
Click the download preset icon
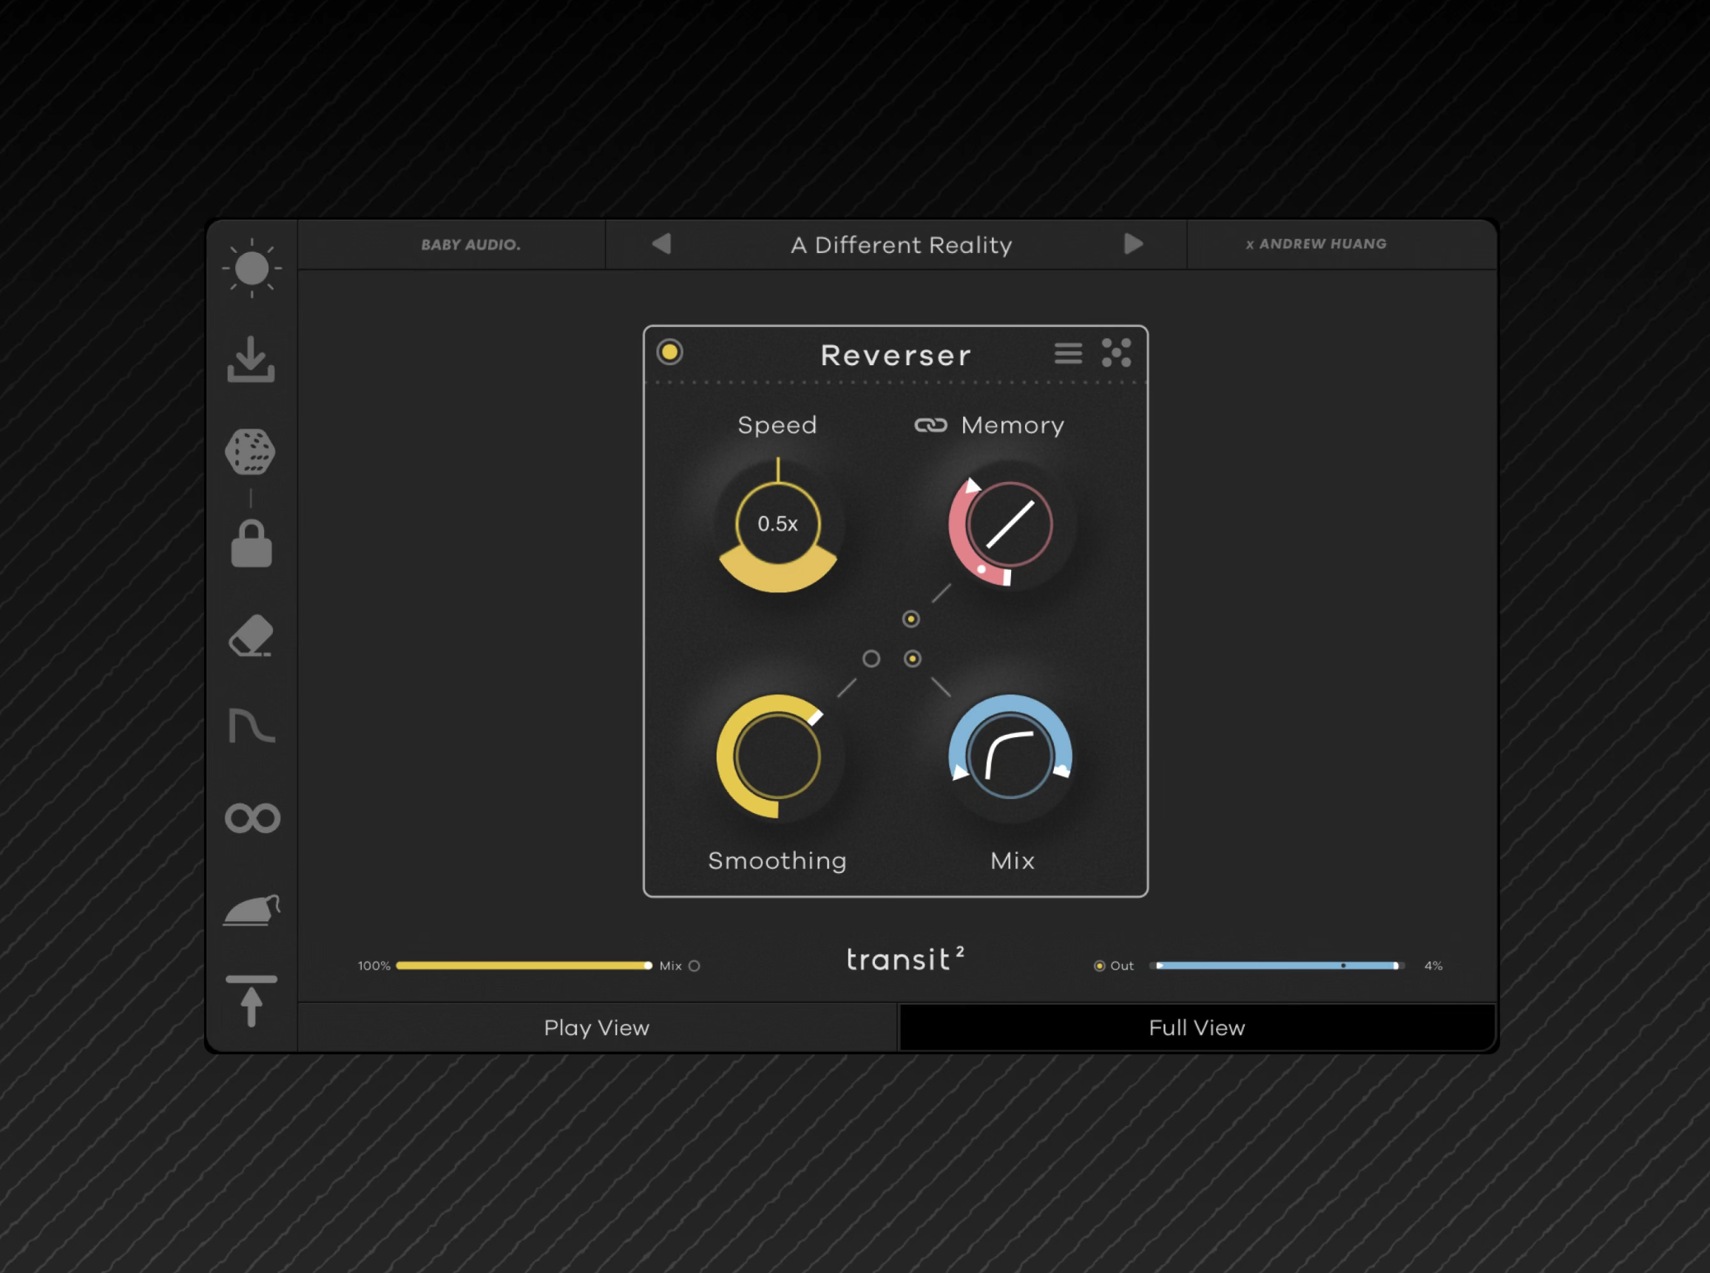tap(251, 360)
